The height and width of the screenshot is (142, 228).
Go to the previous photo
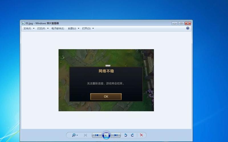tap(97, 135)
